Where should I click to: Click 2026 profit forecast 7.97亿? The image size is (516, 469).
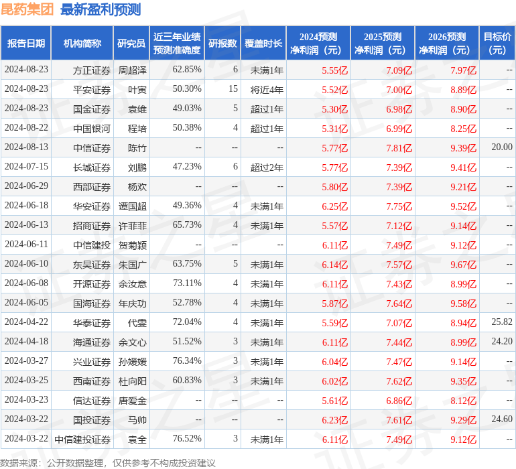click(463, 70)
